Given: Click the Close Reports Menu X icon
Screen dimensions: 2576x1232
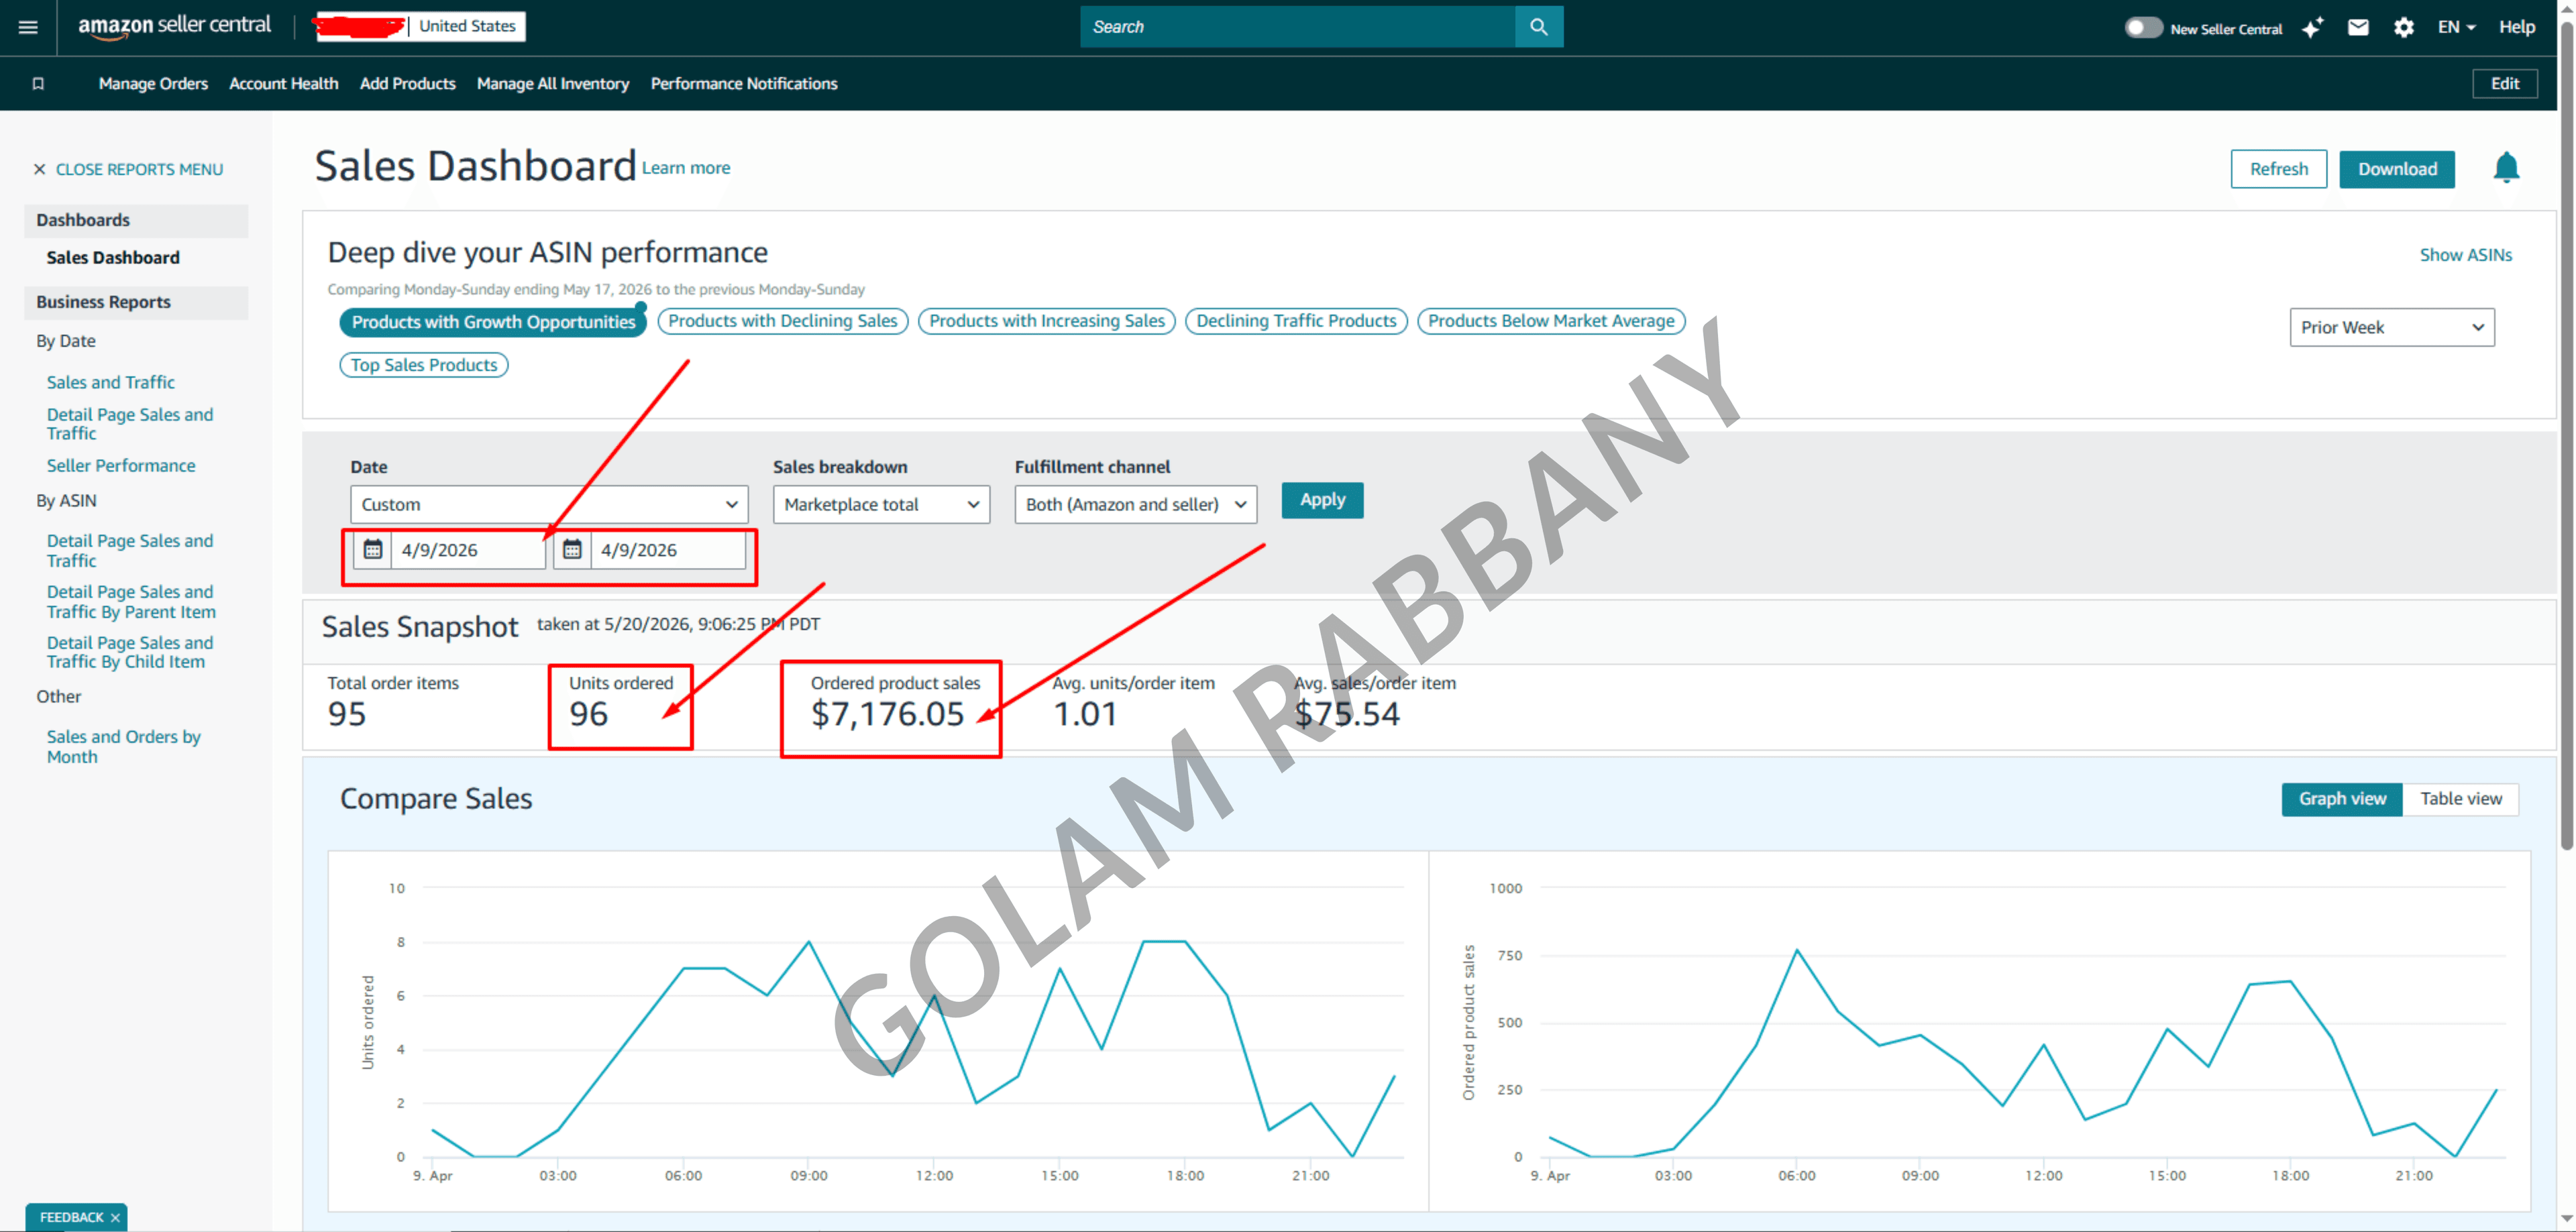Looking at the screenshot, I should pos(40,169).
